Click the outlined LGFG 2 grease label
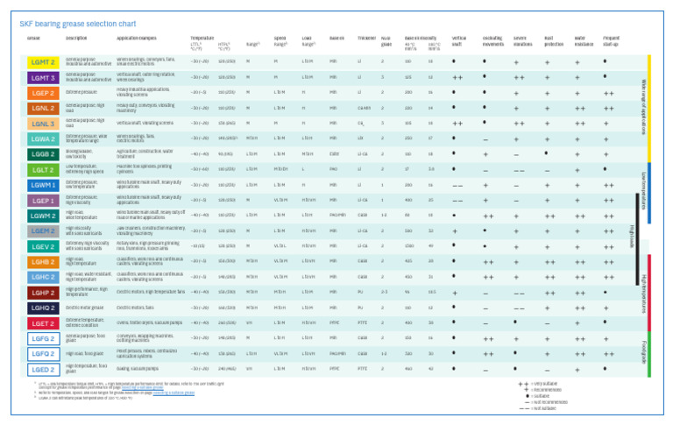Image resolution: width=673 pixels, height=425 pixels. pos(43,339)
